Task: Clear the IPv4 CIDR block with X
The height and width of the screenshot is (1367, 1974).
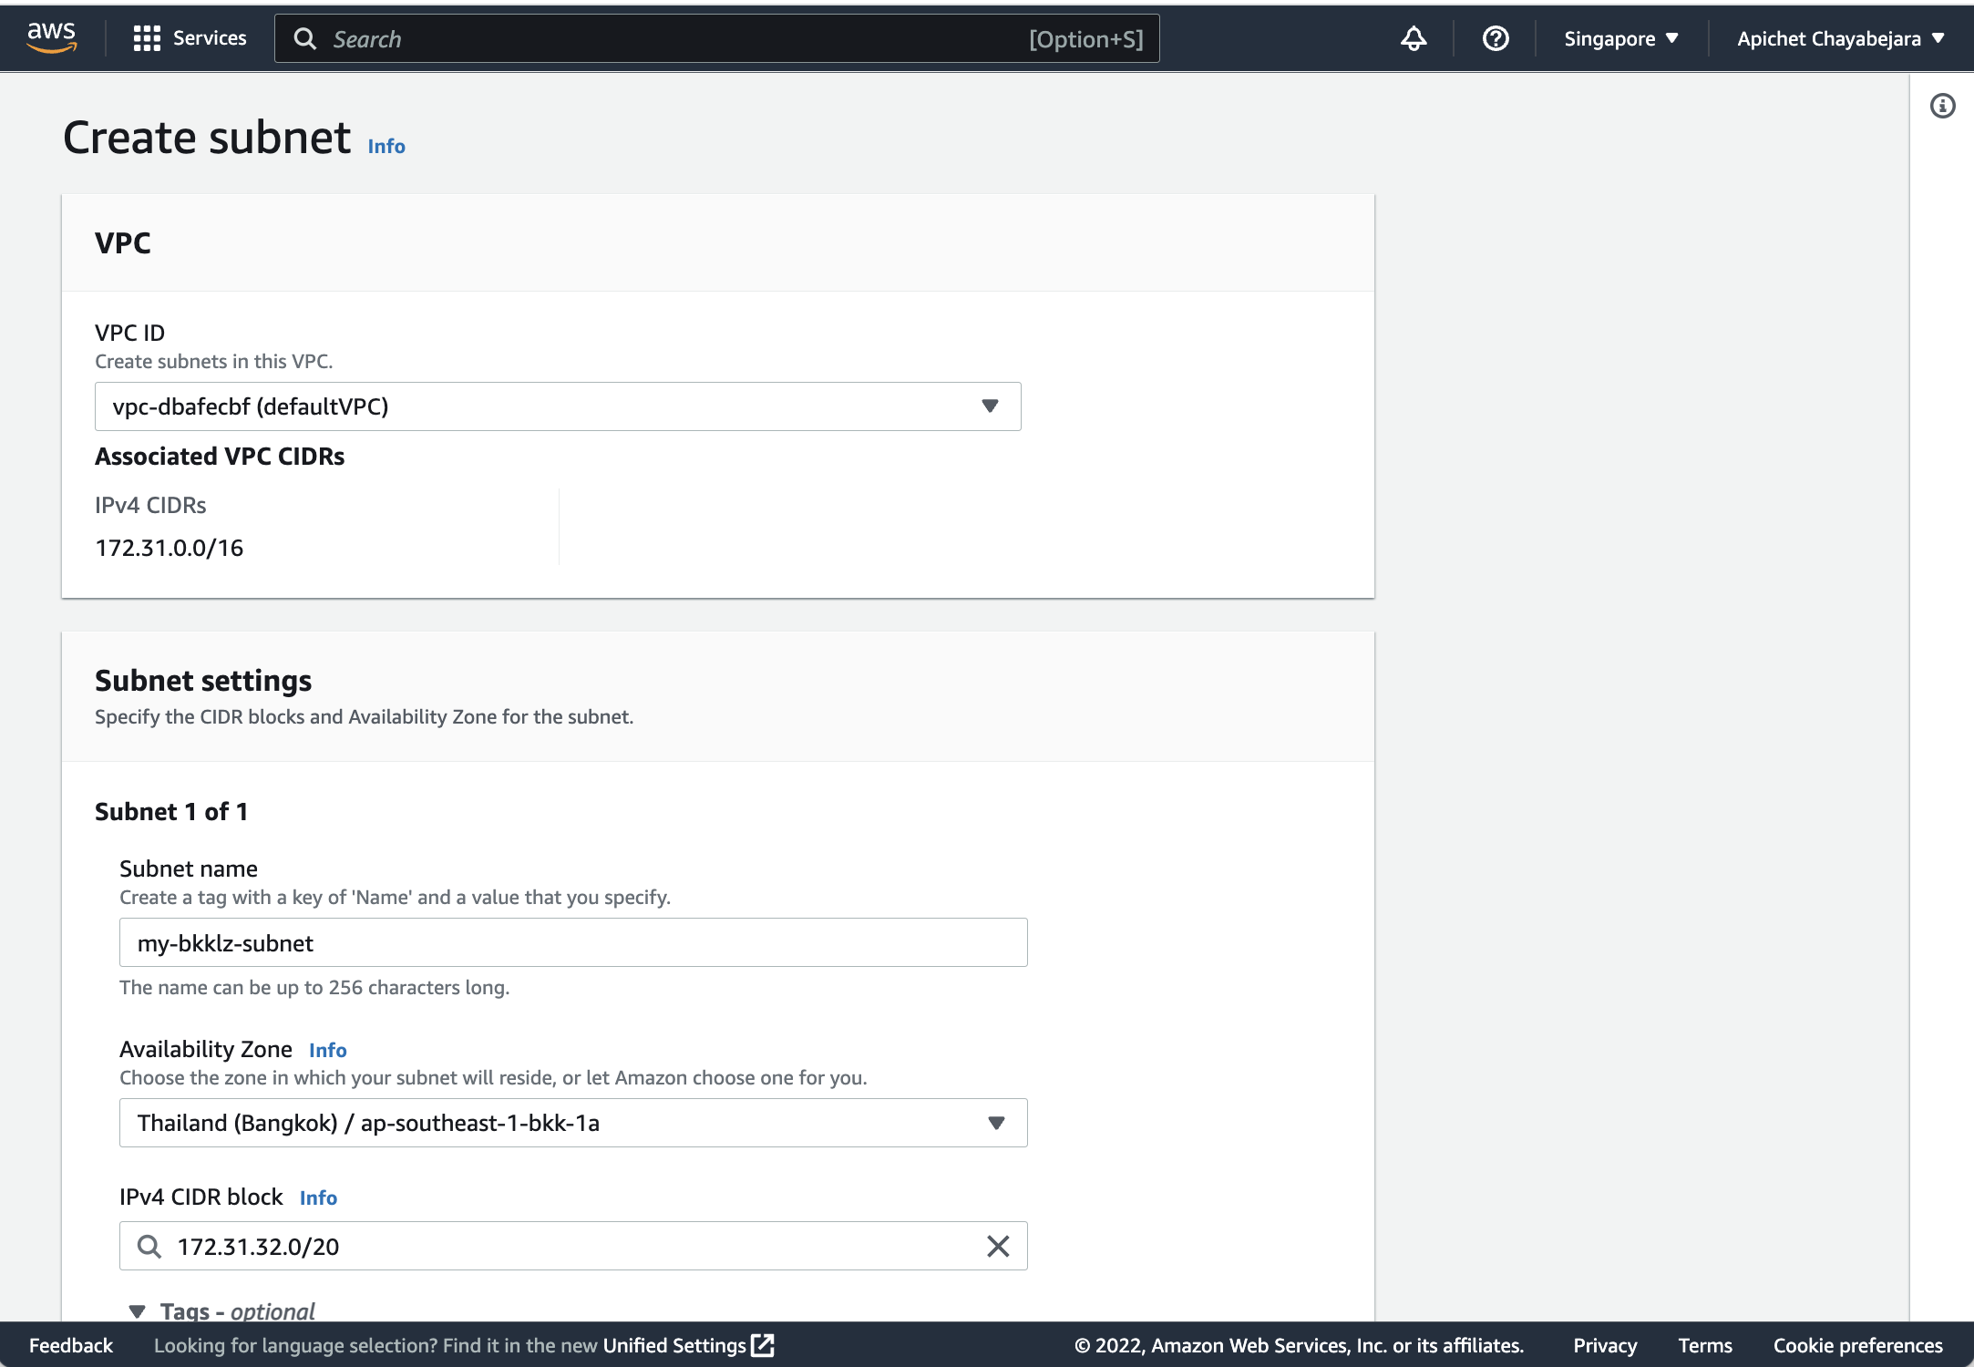Action: coord(998,1246)
